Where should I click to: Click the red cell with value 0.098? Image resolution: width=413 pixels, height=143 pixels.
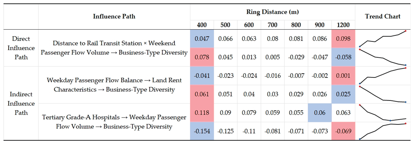click(x=344, y=39)
